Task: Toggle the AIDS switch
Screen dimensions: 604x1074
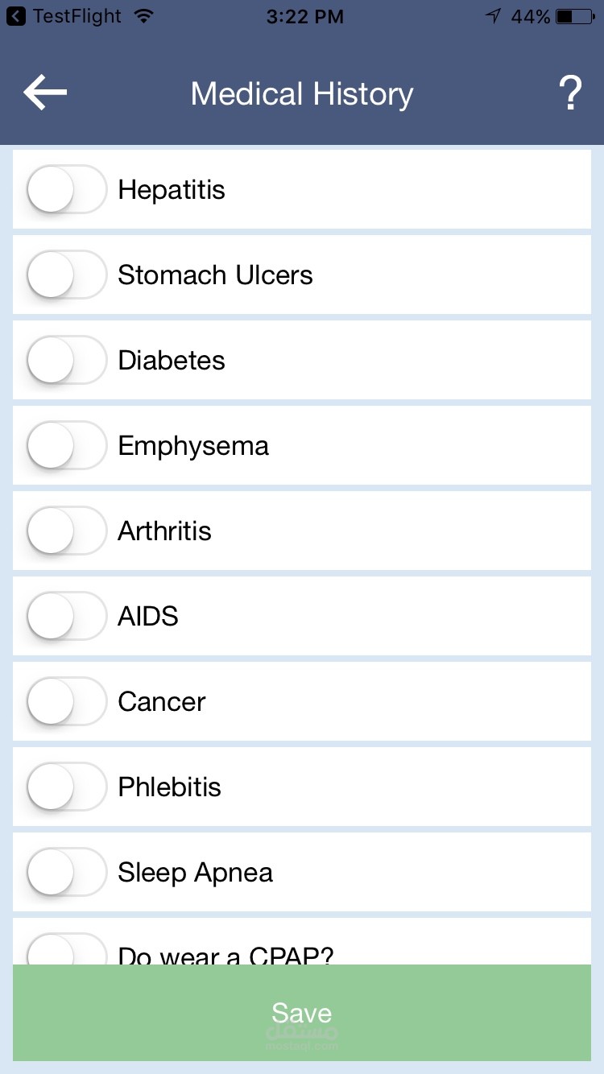Action: point(66,617)
